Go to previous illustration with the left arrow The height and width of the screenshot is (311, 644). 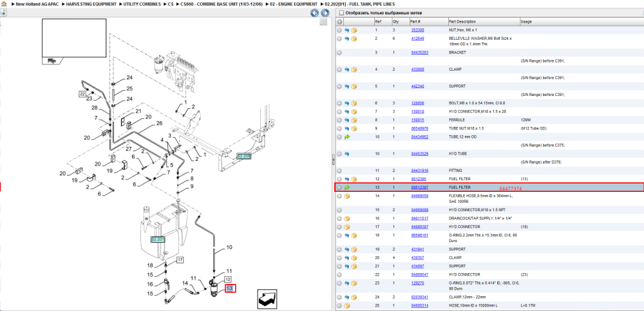[315, 13]
